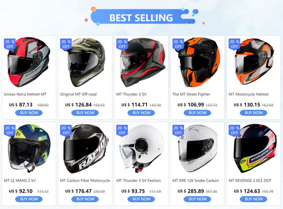
Task: Click the US $130.15 price of MT Motorcycle Helmet
Action: [247, 105]
